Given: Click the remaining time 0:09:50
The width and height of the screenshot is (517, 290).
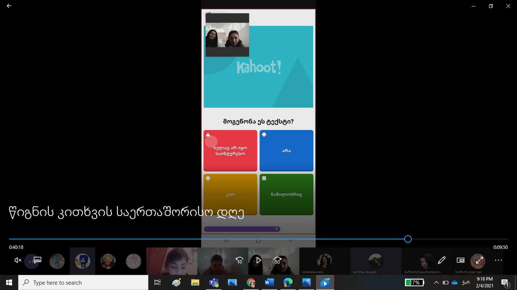Looking at the screenshot, I should (x=500, y=247).
